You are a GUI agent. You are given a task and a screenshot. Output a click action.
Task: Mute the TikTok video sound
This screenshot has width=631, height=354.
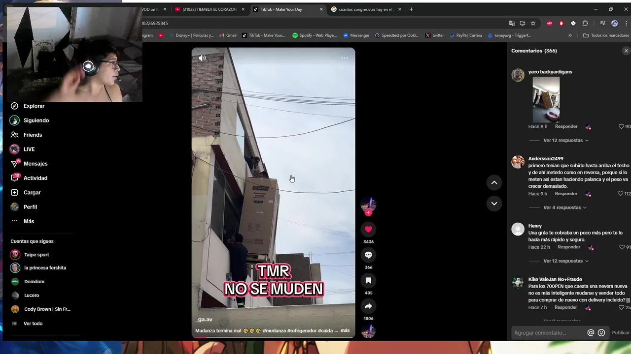click(202, 58)
